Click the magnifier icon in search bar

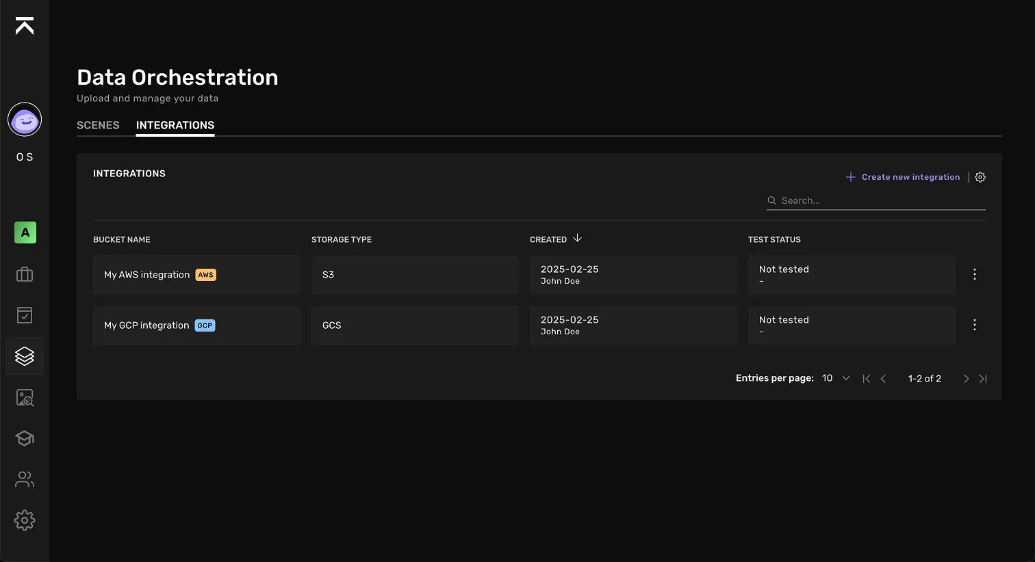(x=772, y=200)
